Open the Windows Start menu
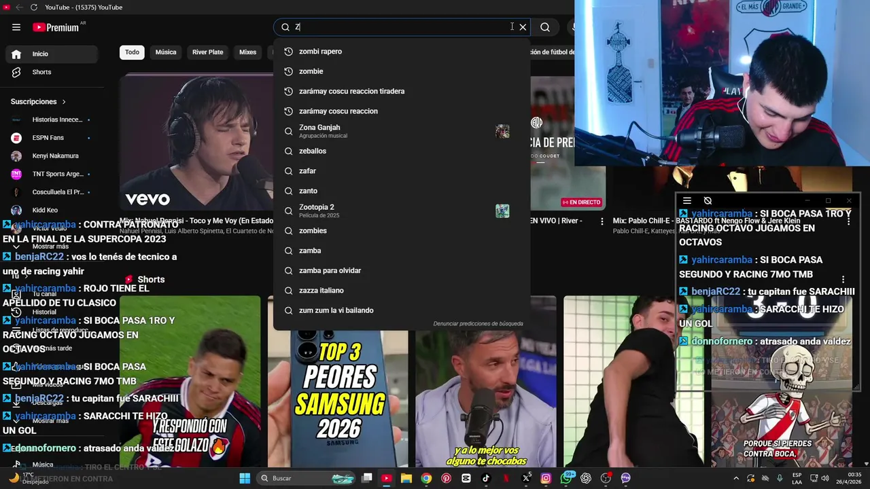The height and width of the screenshot is (489, 870). click(x=245, y=478)
